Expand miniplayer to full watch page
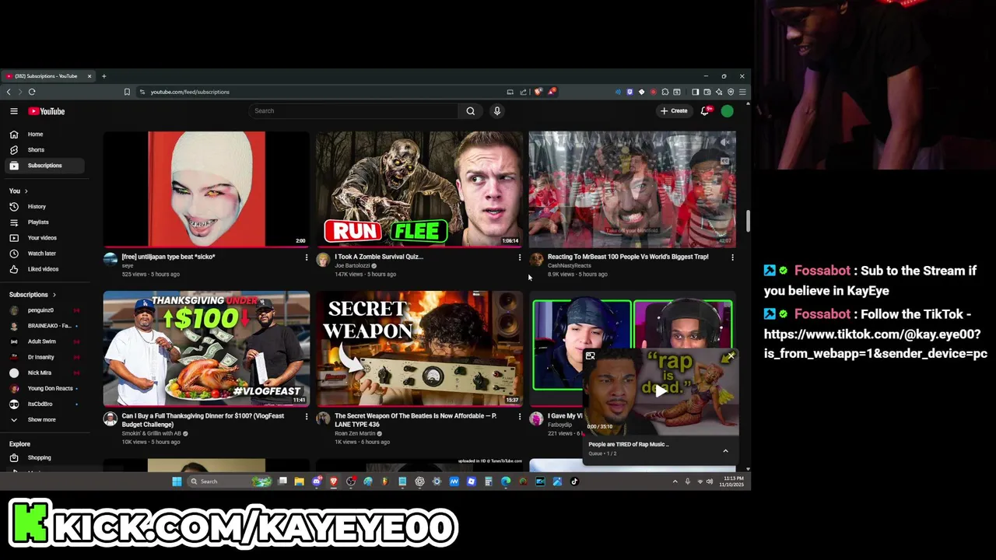This screenshot has width=996, height=560. (591, 356)
